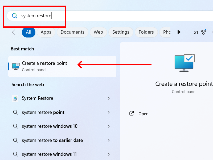Click the System Restore web result icon

[15, 98]
